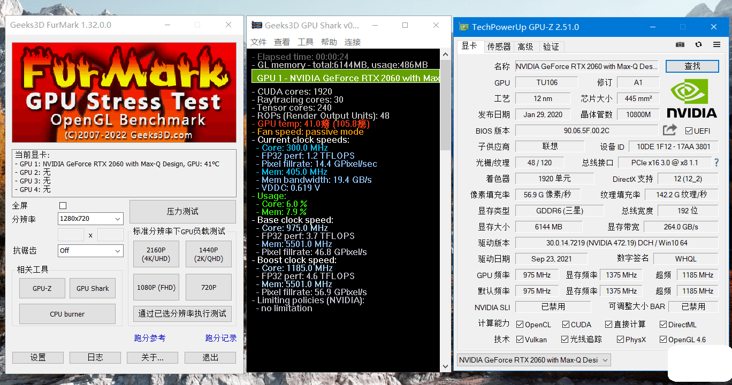732x385 pixels.
Task: Open the 抗锯齿 Off dropdown
Action: (x=90, y=250)
